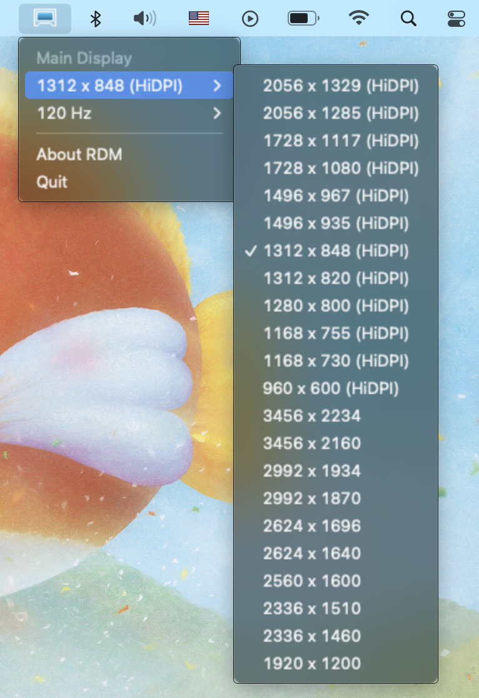This screenshot has width=479, height=698.
Task: Pick 1312 x 820 (HiDPI) resolution
Action: click(x=336, y=279)
